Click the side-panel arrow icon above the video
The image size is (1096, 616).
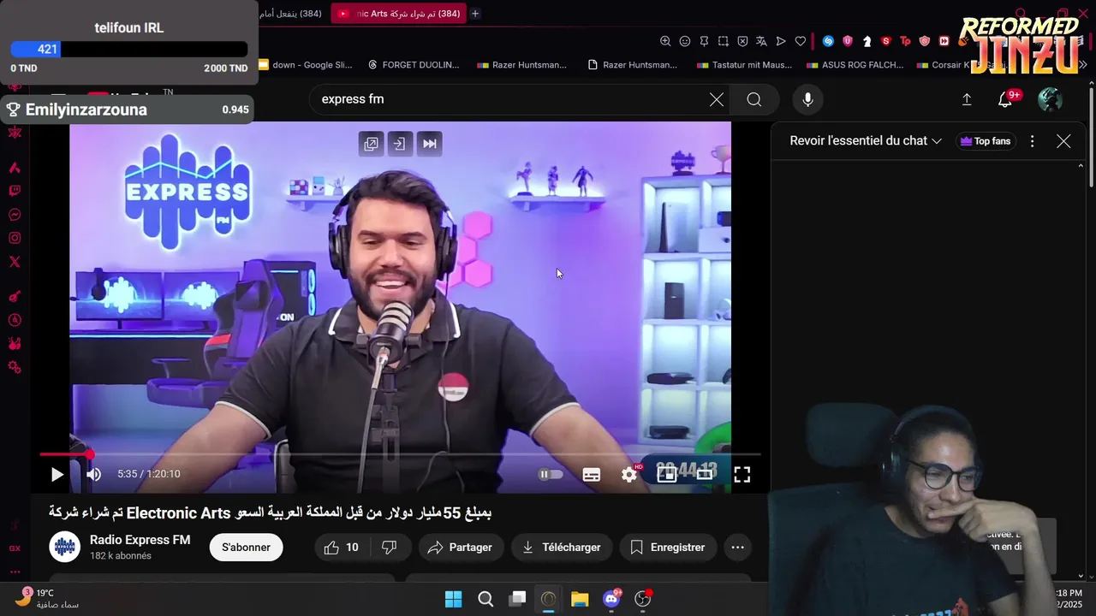click(399, 144)
